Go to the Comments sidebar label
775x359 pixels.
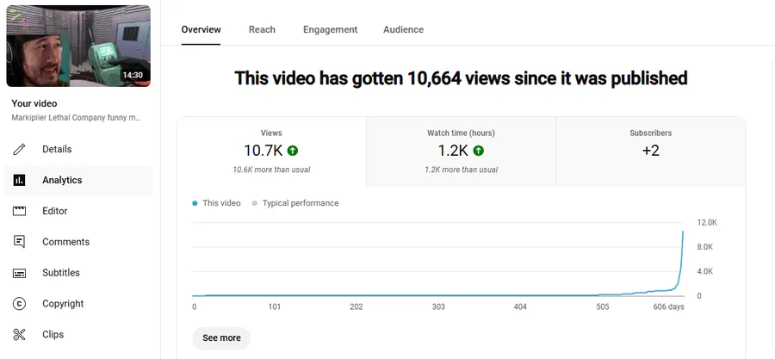(x=65, y=242)
